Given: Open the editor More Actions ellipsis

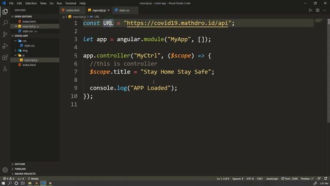Looking at the screenshot, I should coord(324,10).
